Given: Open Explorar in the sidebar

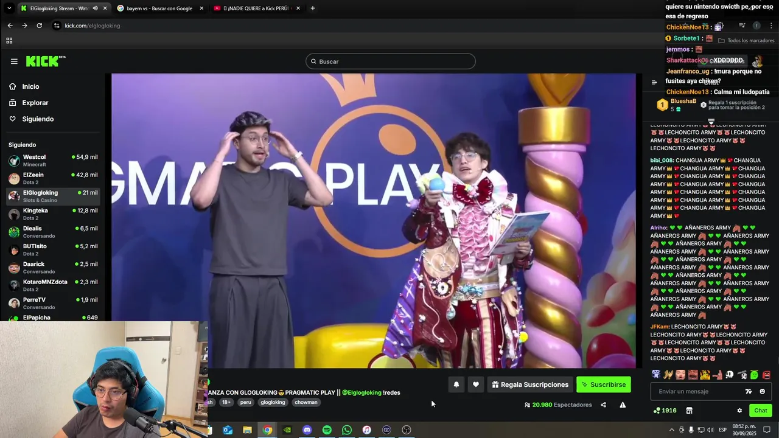Looking at the screenshot, I should (x=35, y=103).
